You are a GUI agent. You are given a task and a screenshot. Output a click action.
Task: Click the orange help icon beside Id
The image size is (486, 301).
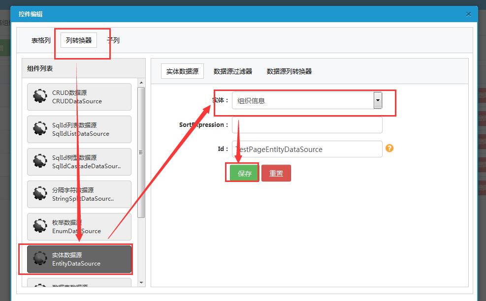(389, 149)
